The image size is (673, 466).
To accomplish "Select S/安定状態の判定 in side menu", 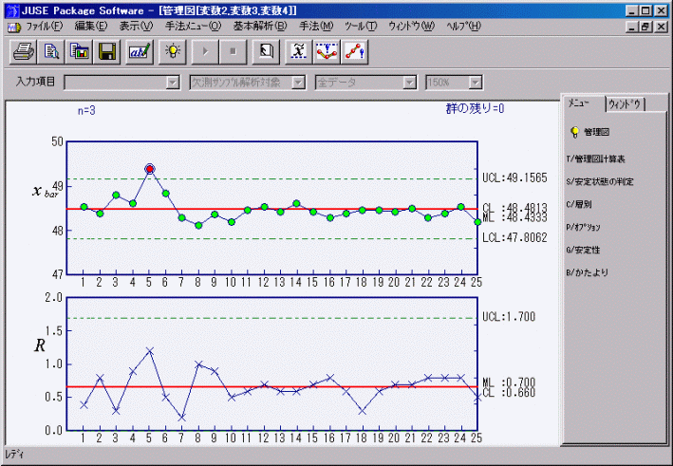I will point(600,182).
